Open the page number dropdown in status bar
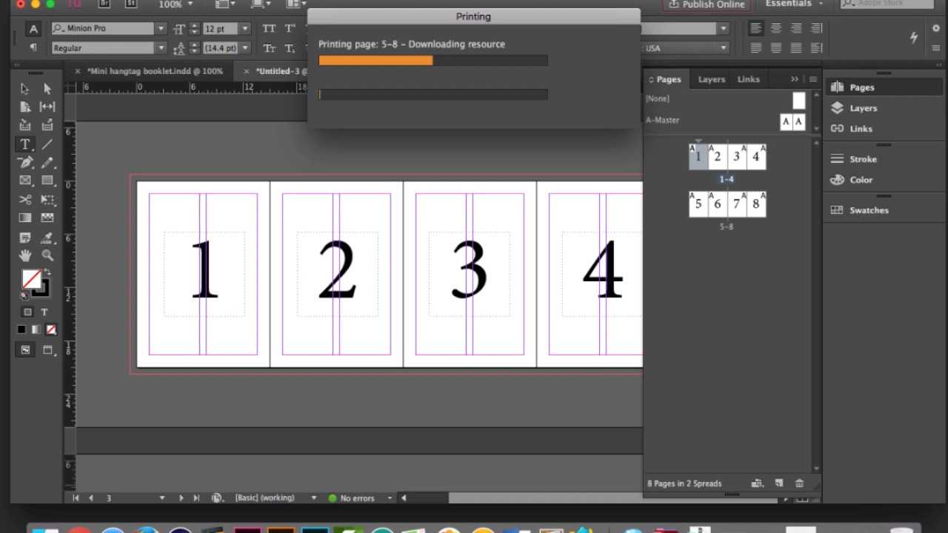 162,498
